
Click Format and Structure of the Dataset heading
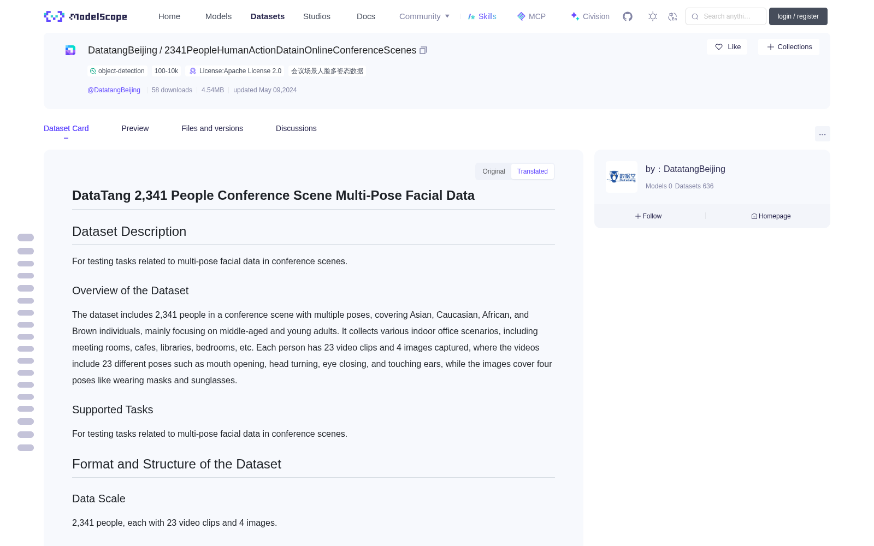176,464
